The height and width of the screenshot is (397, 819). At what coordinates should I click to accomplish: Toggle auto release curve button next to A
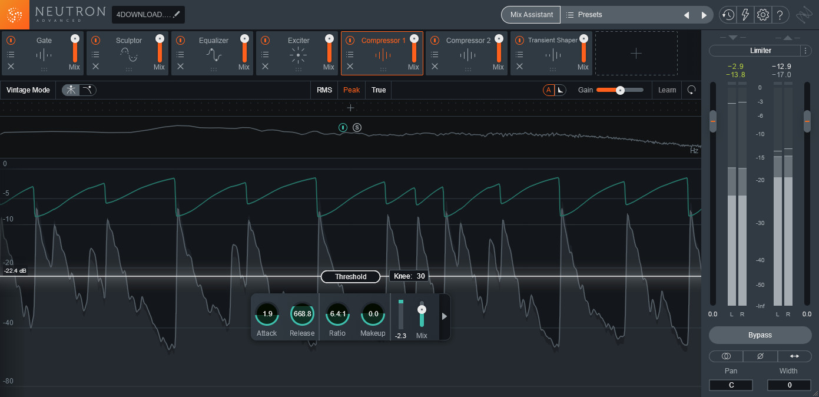[x=561, y=90]
